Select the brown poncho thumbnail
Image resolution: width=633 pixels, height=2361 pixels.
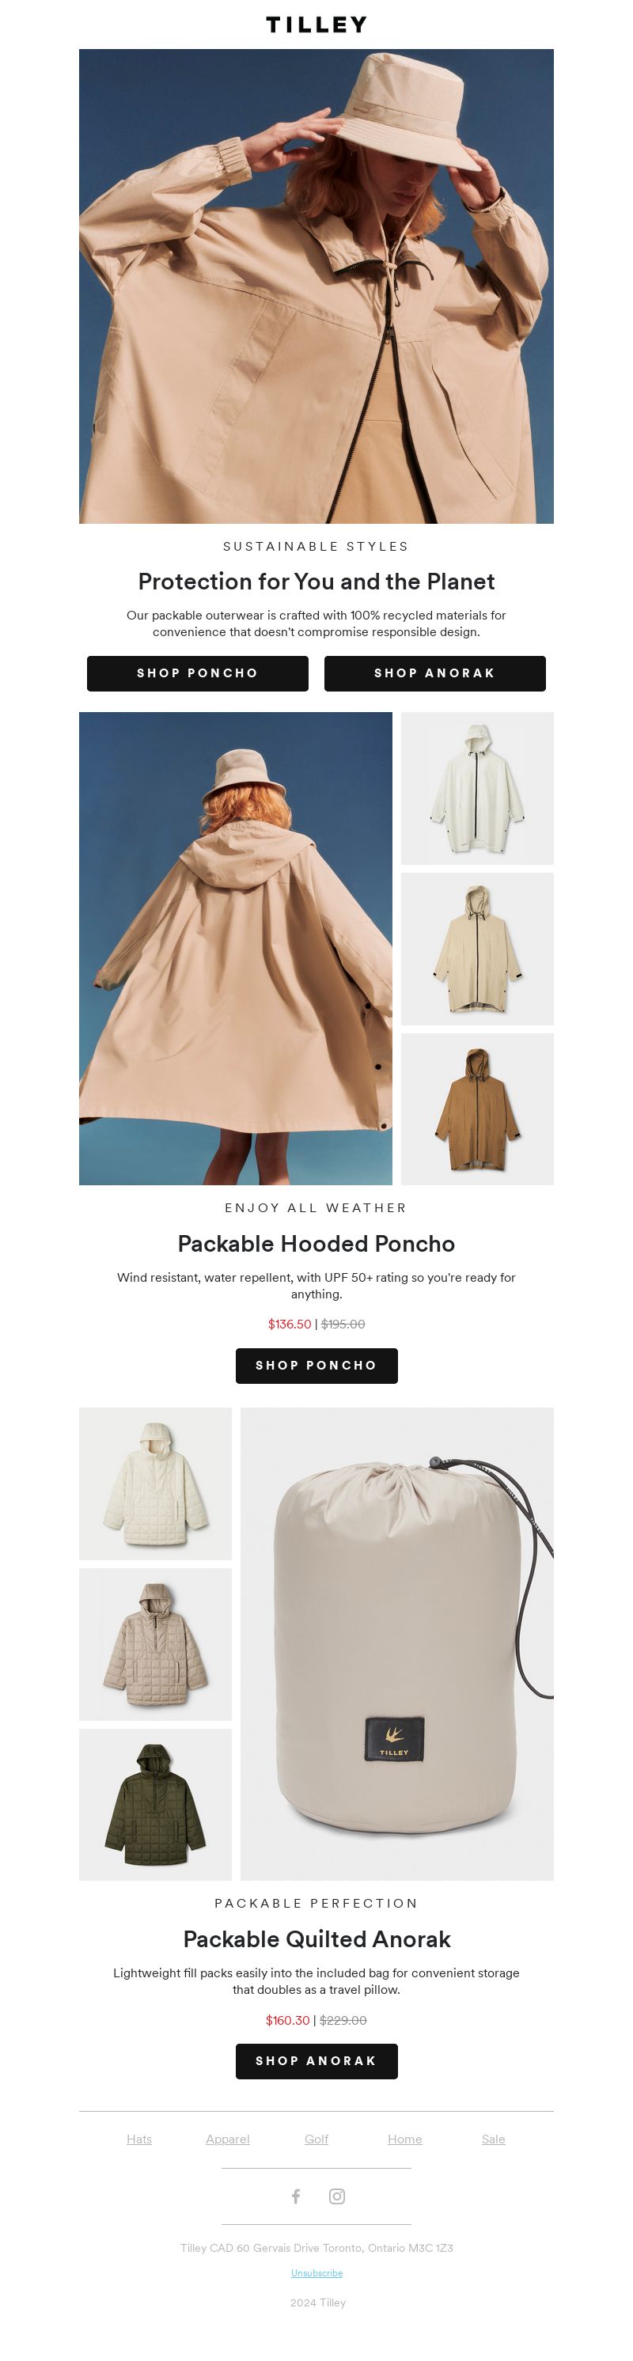[477, 1109]
